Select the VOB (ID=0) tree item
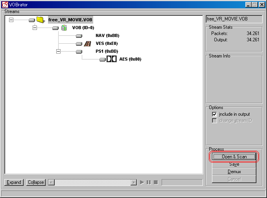 83,28
